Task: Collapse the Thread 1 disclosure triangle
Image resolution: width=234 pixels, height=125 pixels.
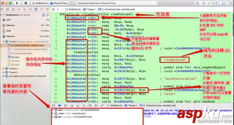Action: tap(4, 42)
